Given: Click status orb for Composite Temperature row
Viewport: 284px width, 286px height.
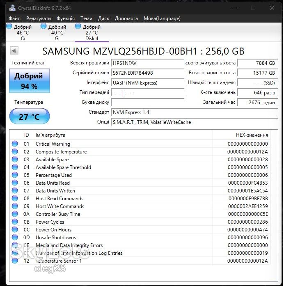Looking at the screenshot, I should click(15, 151).
